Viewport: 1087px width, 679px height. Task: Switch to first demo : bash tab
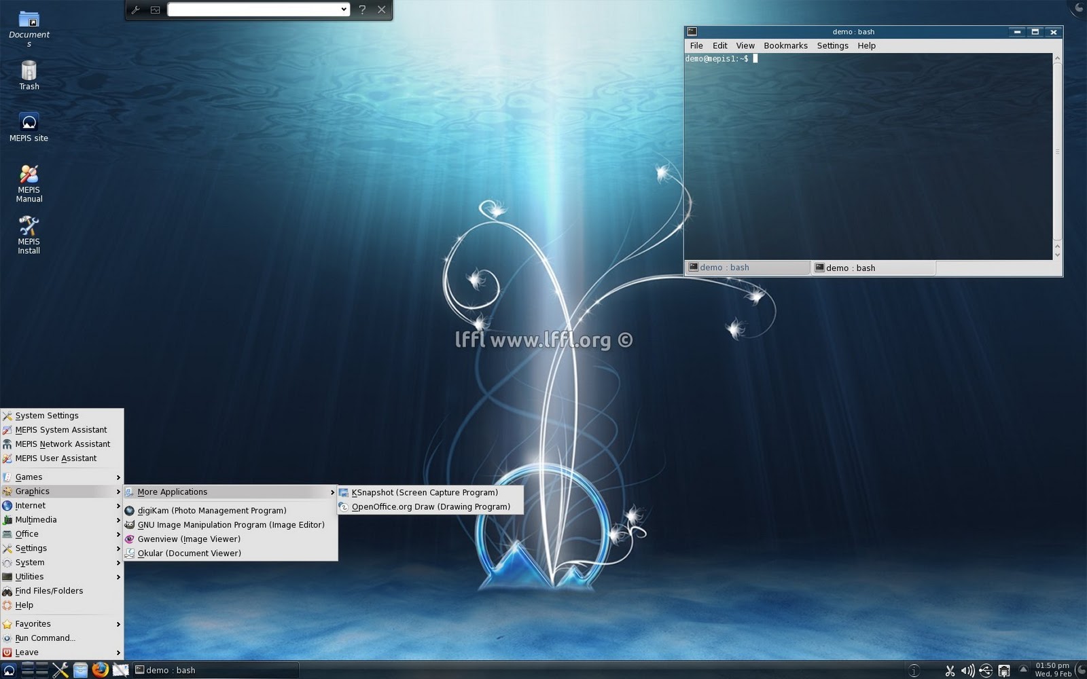(x=747, y=268)
